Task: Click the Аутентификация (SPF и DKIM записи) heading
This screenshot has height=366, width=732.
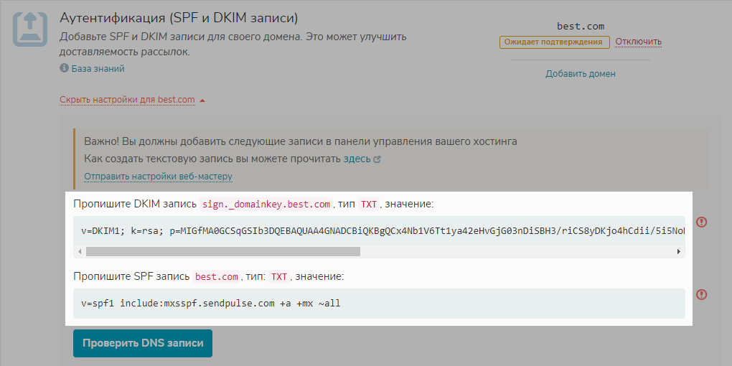Action: pyautogui.click(x=179, y=18)
